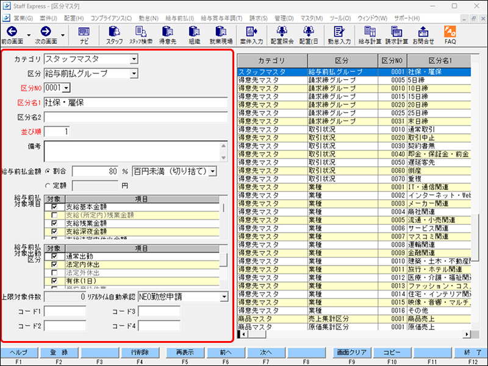Open the スタッフ検索 search icon
Screen dimensions: 488x366
tap(141, 32)
